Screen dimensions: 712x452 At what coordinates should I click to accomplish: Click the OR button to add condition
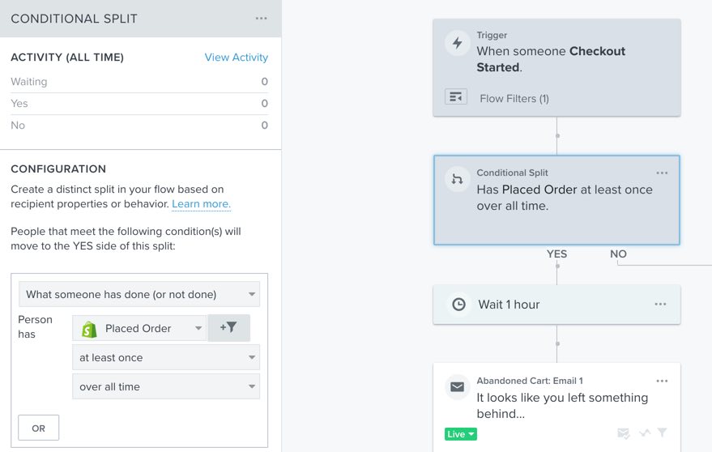(38, 428)
